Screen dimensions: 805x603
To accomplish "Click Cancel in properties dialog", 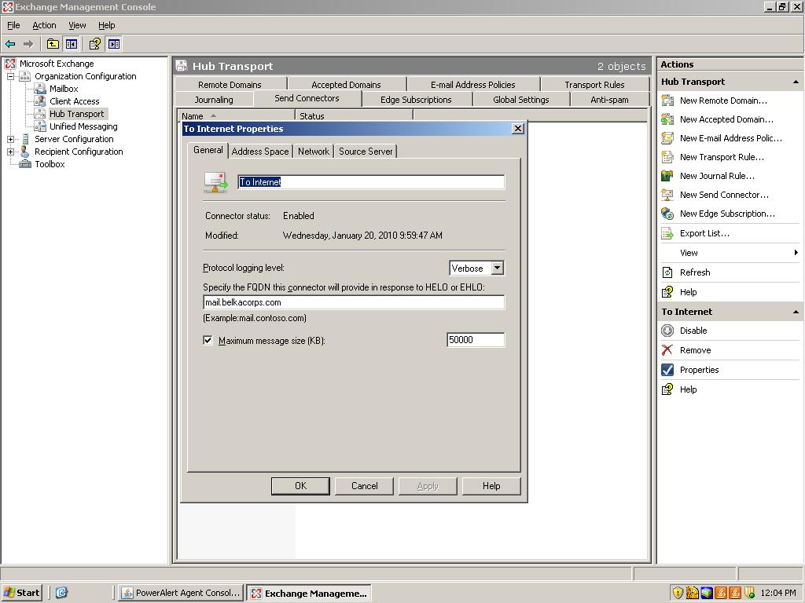I will click(x=365, y=486).
